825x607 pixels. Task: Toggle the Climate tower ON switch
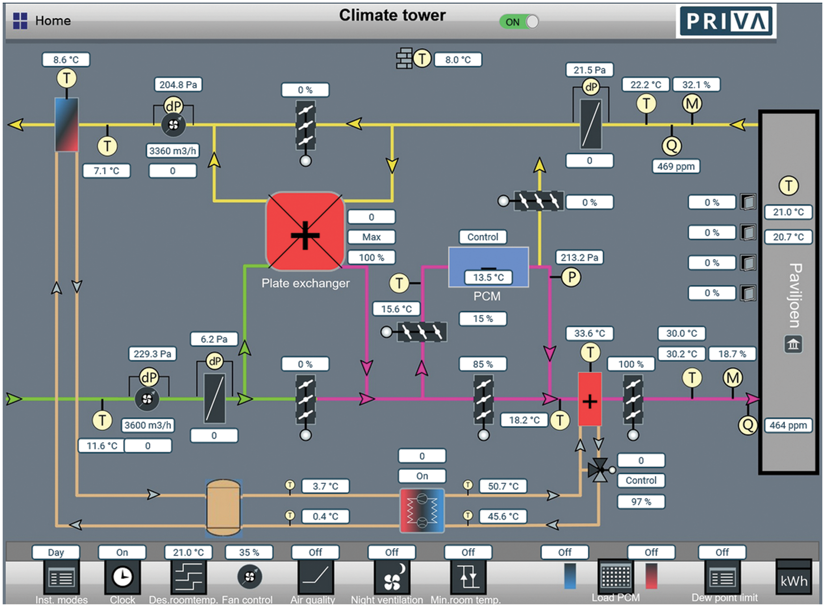pyautogui.click(x=519, y=22)
